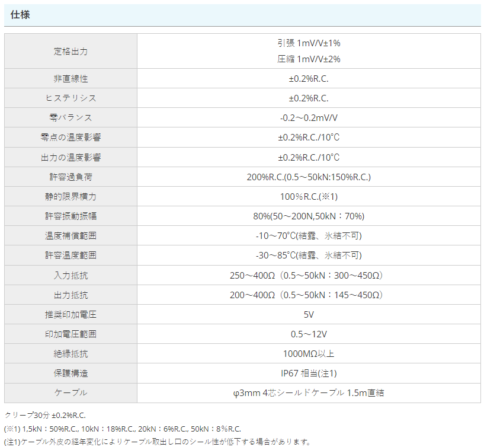Image resolution: width=484 pixels, height=447 pixels.
Task: Click the -0.2〜0.2mV/V value
Action: pyautogui.click(x=309, y=118)
